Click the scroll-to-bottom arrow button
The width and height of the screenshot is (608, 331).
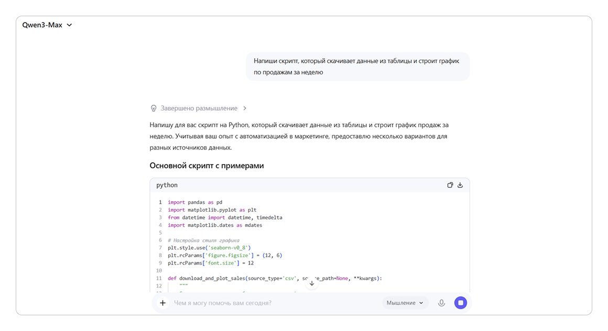pyautogui.click(x=312, y=283)
